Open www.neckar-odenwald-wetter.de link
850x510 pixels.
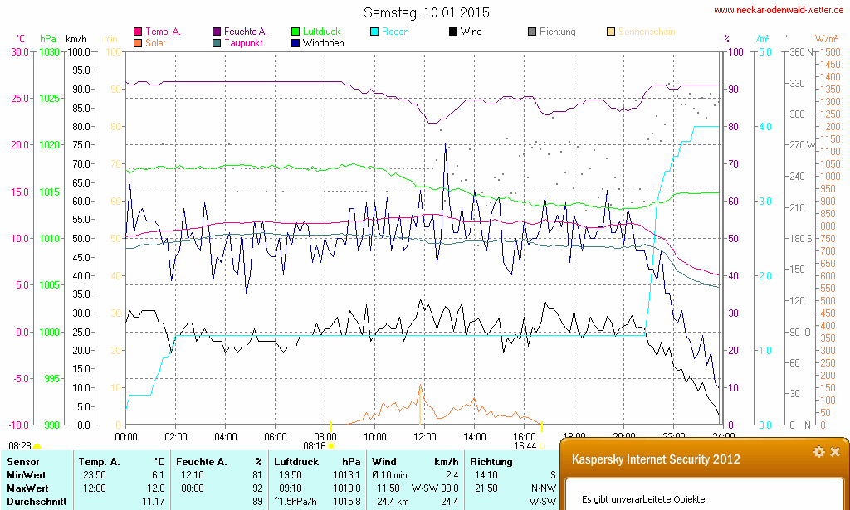[x=779, y=11]
